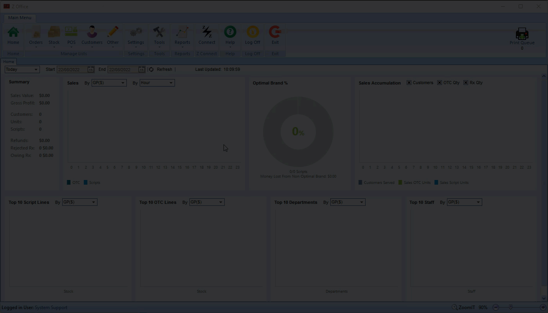The image size is (548, 313).
Task: Uncheck the OTC Qty checkbox
Action: click(440, 83)
